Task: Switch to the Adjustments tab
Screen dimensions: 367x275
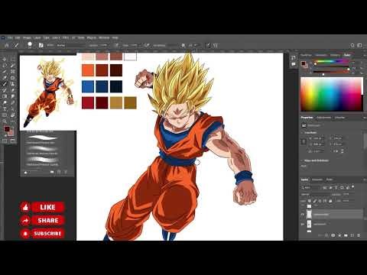Action: tap(323, 118)
